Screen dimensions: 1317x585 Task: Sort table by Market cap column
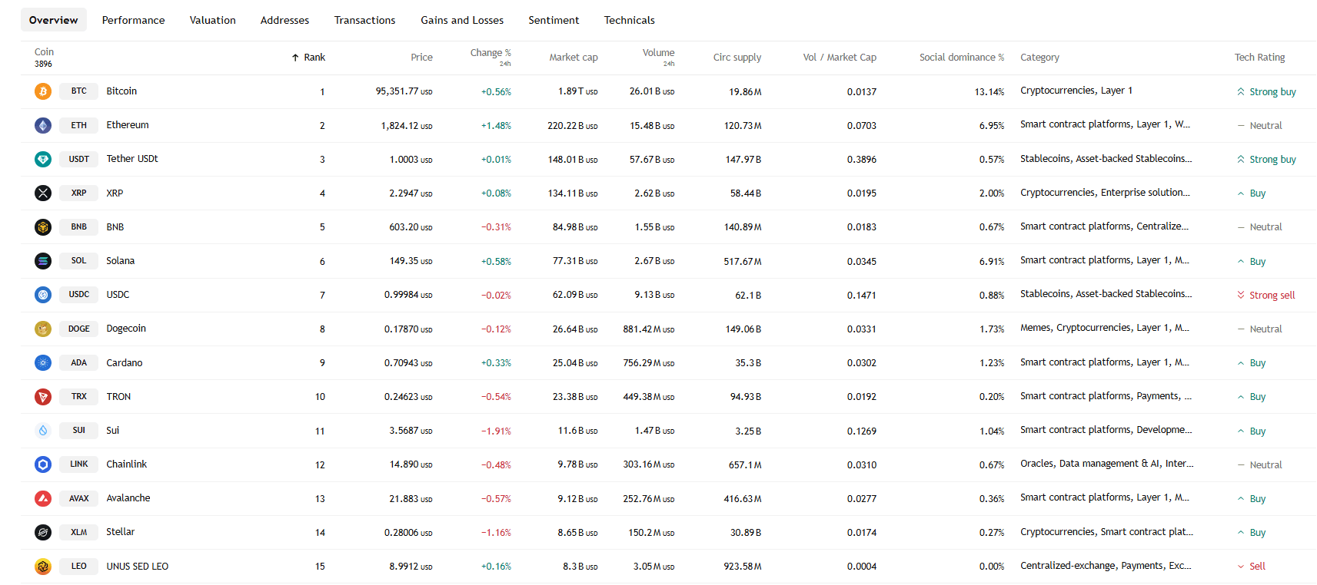pos(573,58)
